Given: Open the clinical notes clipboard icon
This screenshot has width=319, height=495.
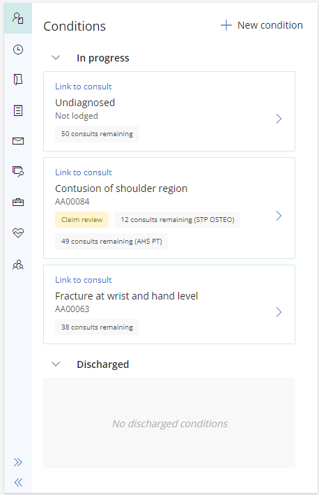Looking at the screenshot, I should [x=18, y=110].
